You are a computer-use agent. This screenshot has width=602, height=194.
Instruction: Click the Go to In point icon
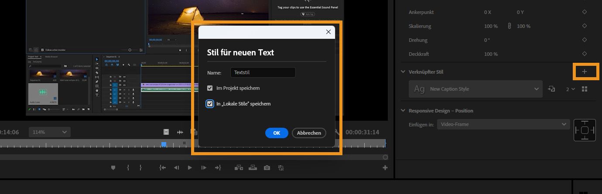tap(162, 168)
